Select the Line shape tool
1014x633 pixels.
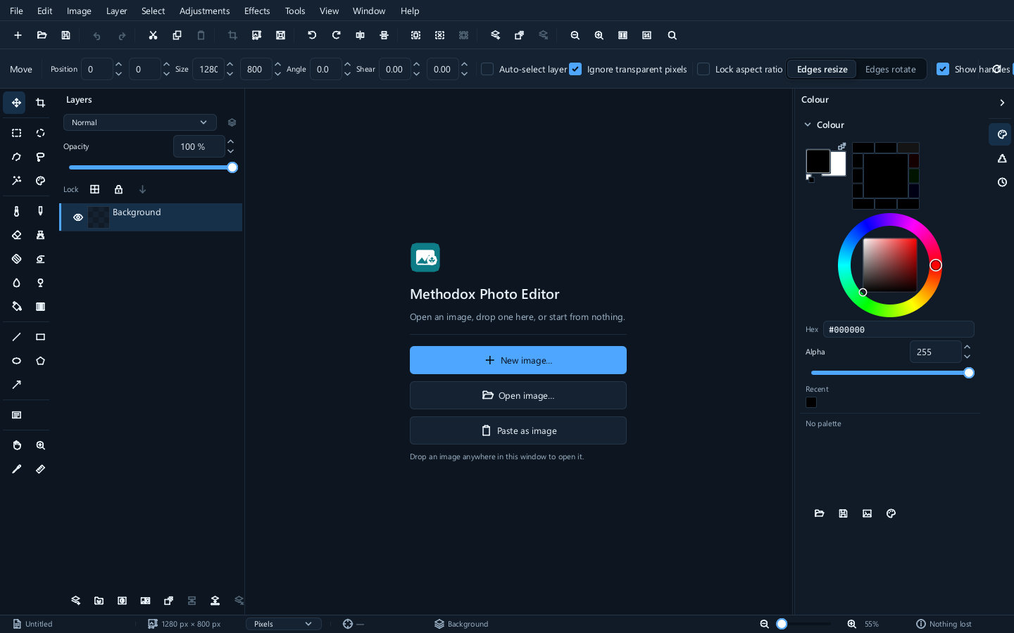pos(16,337)
